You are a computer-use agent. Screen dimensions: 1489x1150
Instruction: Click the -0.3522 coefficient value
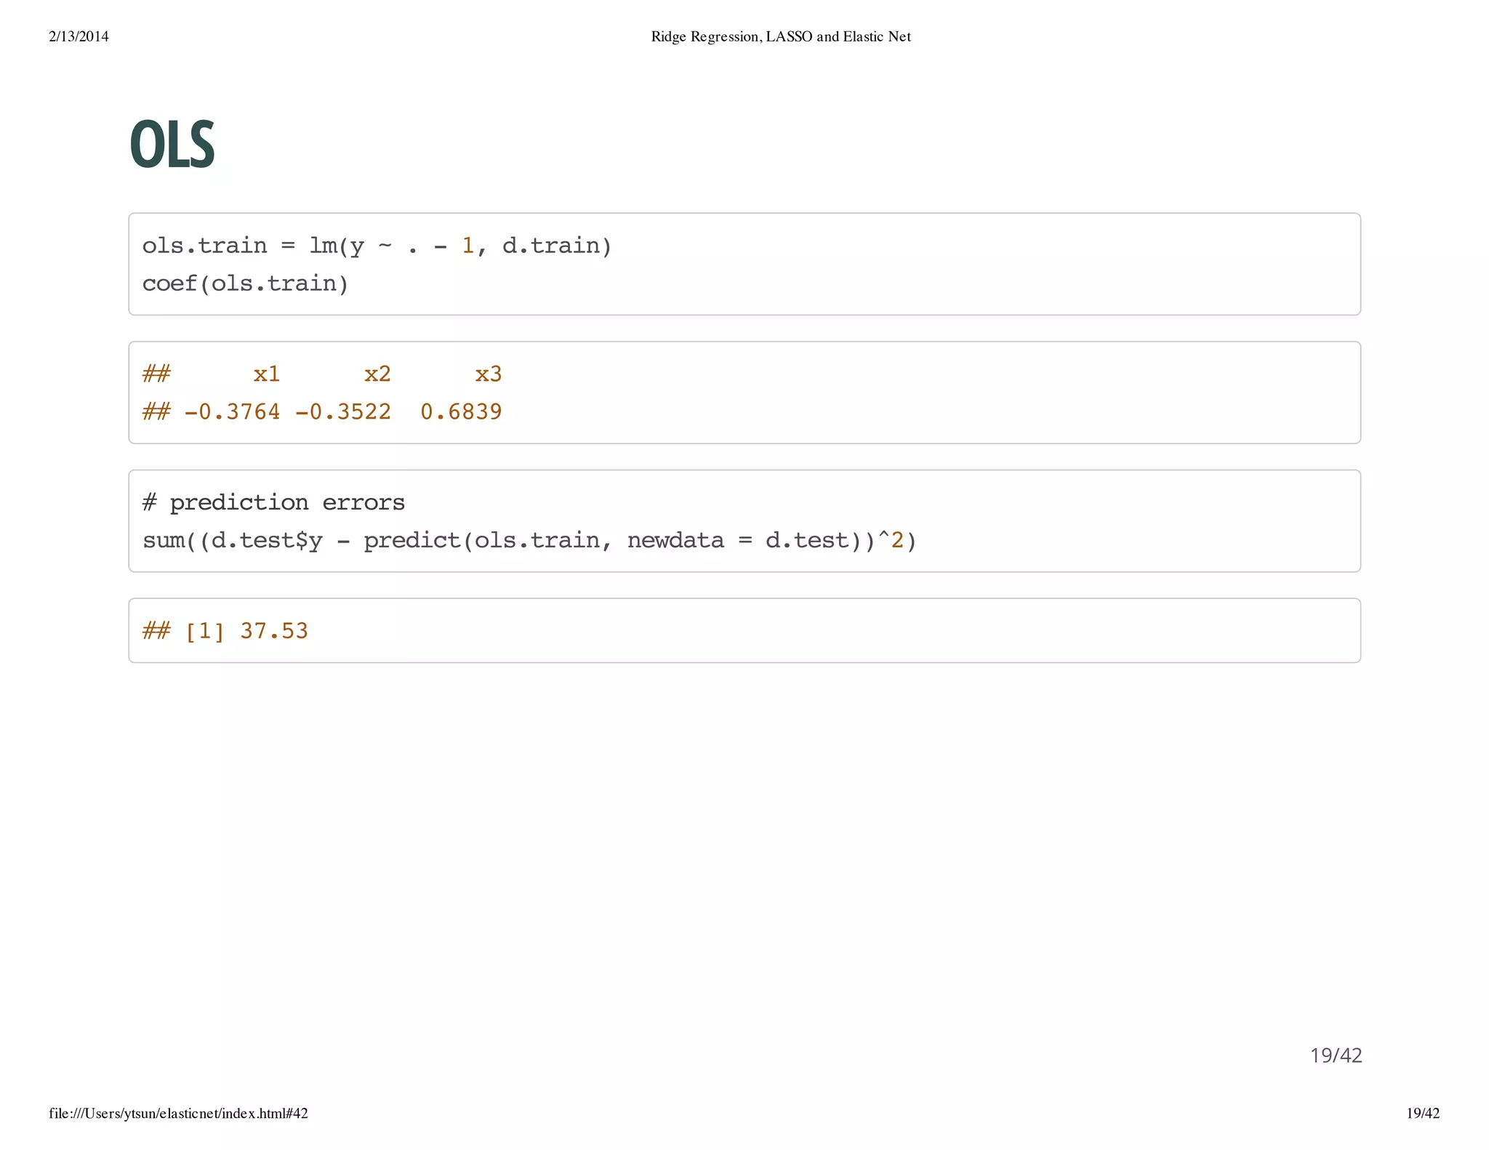[342, 412]
